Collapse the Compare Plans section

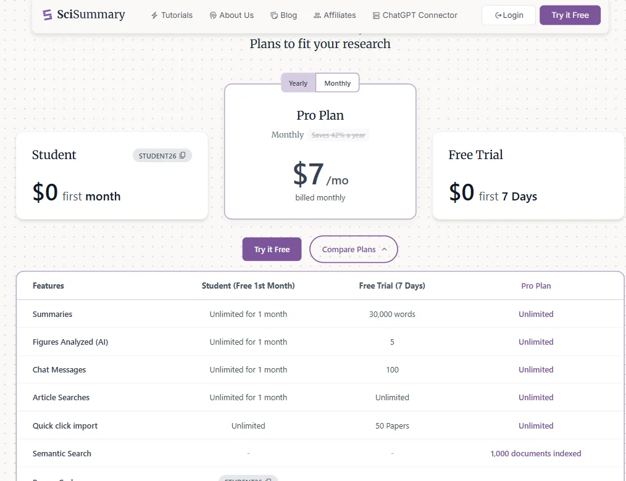coord(354,249)
